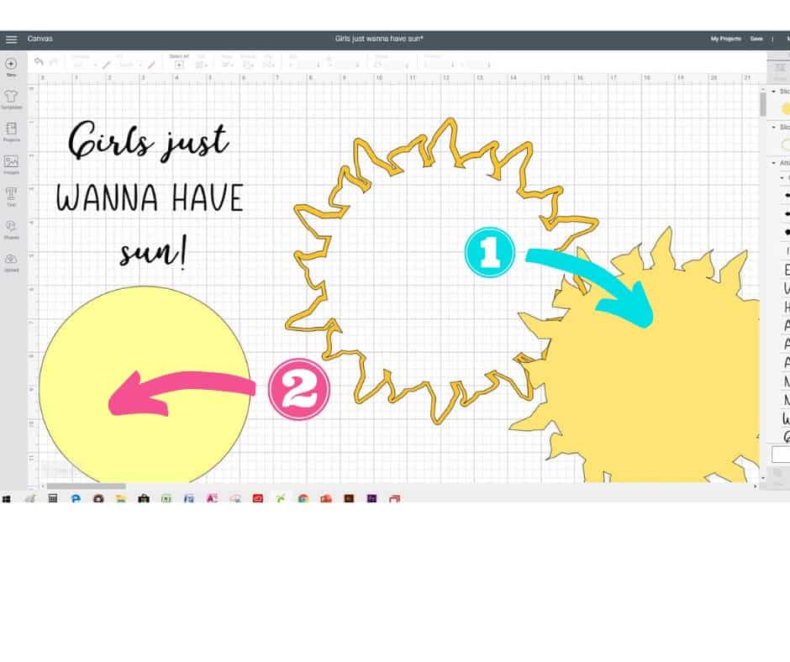Select the sun outline slice layer thumbnail

[786, 144]
